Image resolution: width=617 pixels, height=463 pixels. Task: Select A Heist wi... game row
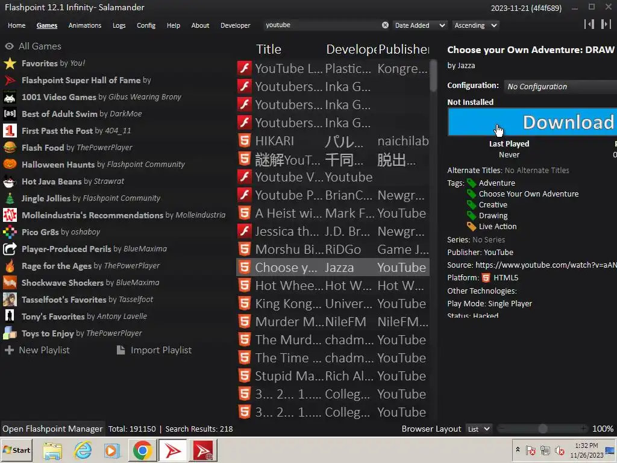pyautogui.click(x=333, y=213)
